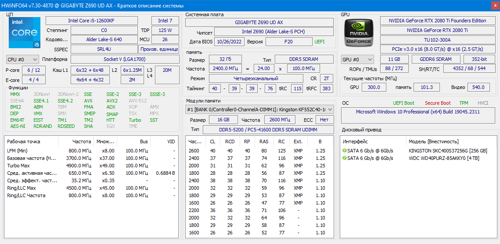The height and width of the screenshot is (244, 500).
Task: Click the codename Alder Lake-S 640 field
Action: click(x=104, y=40)
